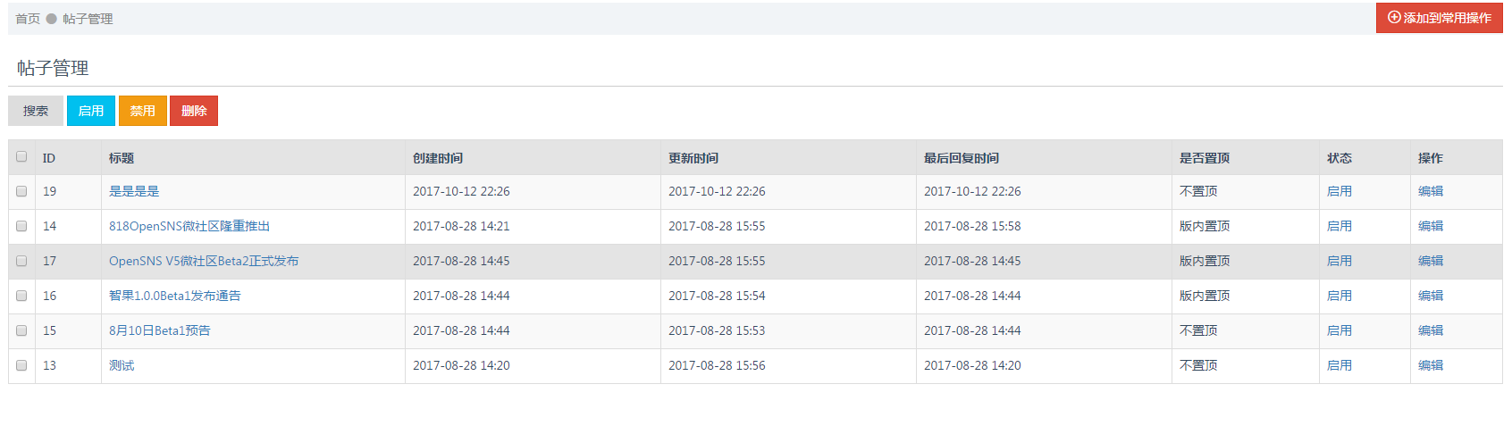Click the orange 禁用 button

tap(143, 111)
